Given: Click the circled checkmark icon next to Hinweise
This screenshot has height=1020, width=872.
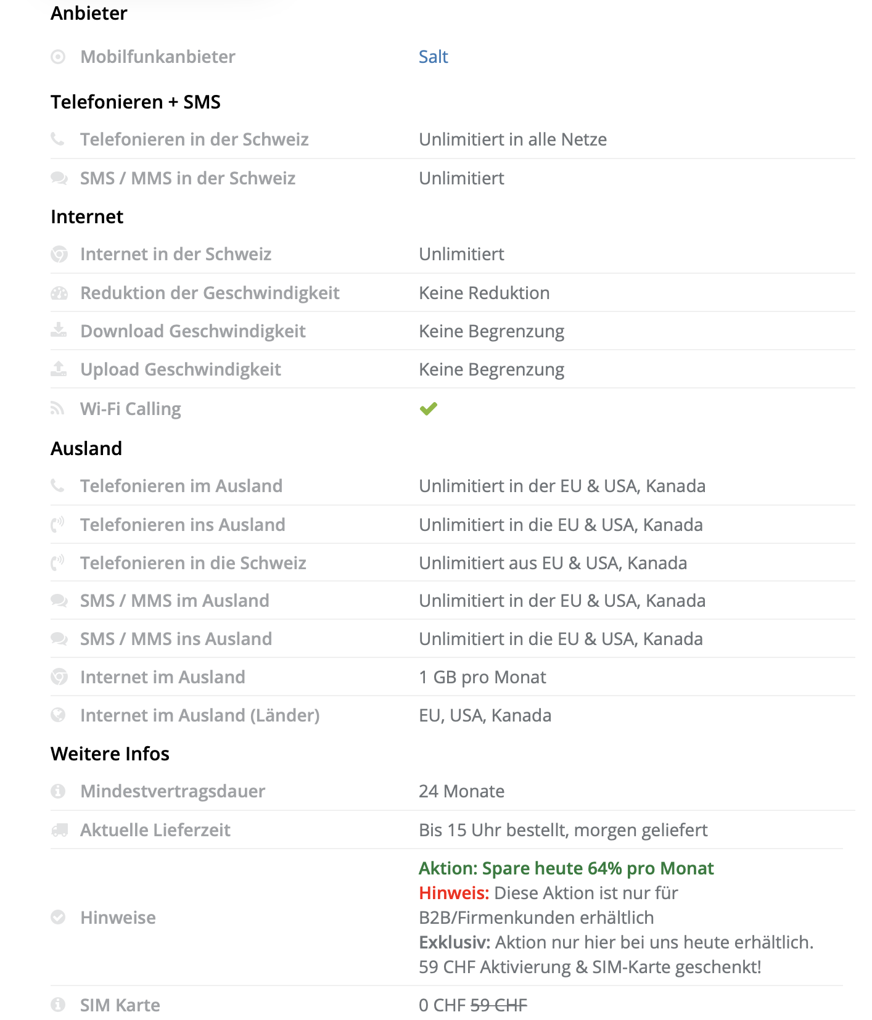Looking at the screenshot, I should point(58,917).
